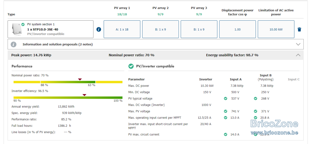Click the Annual energy yield value 13,862 kWh
The image size is (312, 144).
66,107
